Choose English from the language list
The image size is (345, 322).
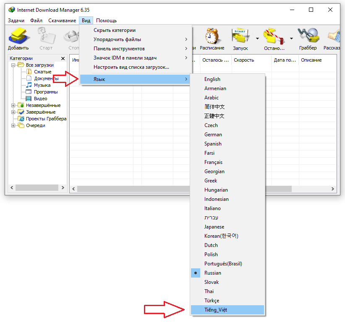pos(212,79)
